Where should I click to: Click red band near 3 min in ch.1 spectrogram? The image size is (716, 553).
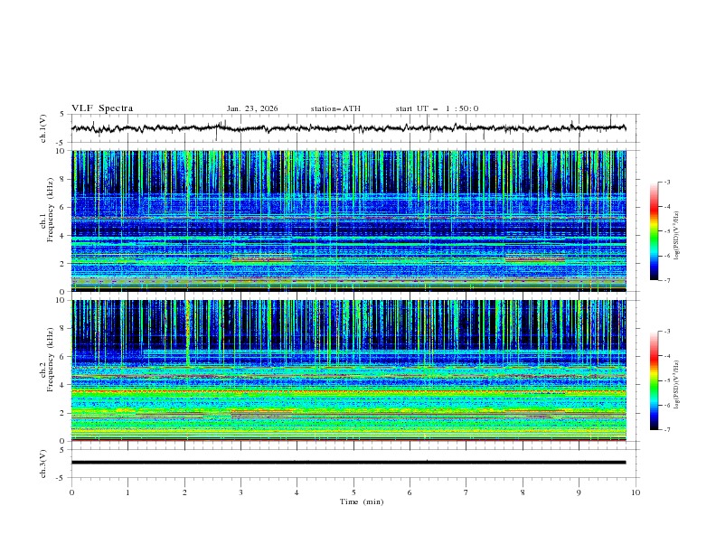pos(262,260)
